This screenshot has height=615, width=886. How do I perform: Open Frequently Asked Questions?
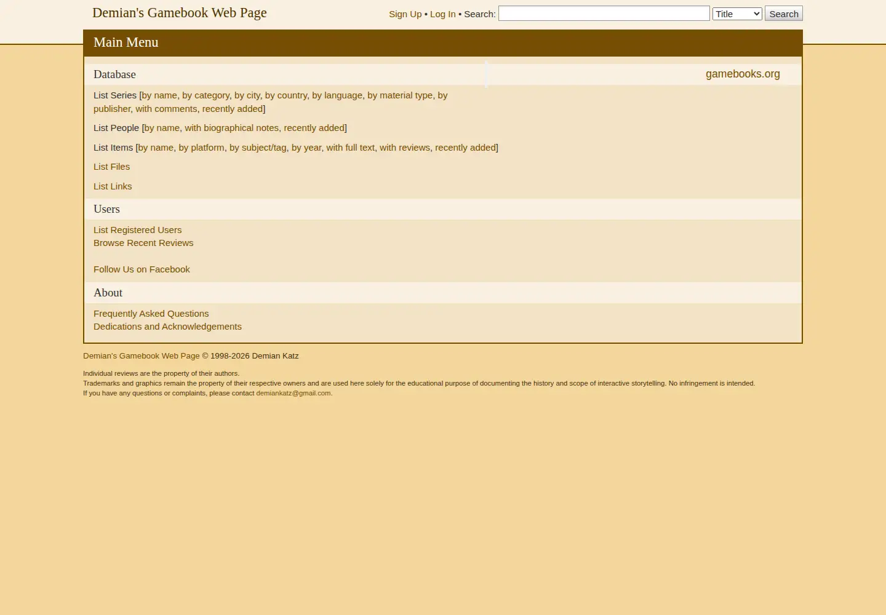[151, 314]
